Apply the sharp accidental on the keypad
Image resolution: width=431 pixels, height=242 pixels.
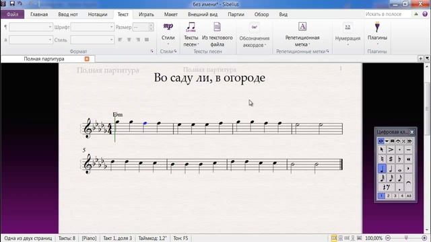click(391, 159)
